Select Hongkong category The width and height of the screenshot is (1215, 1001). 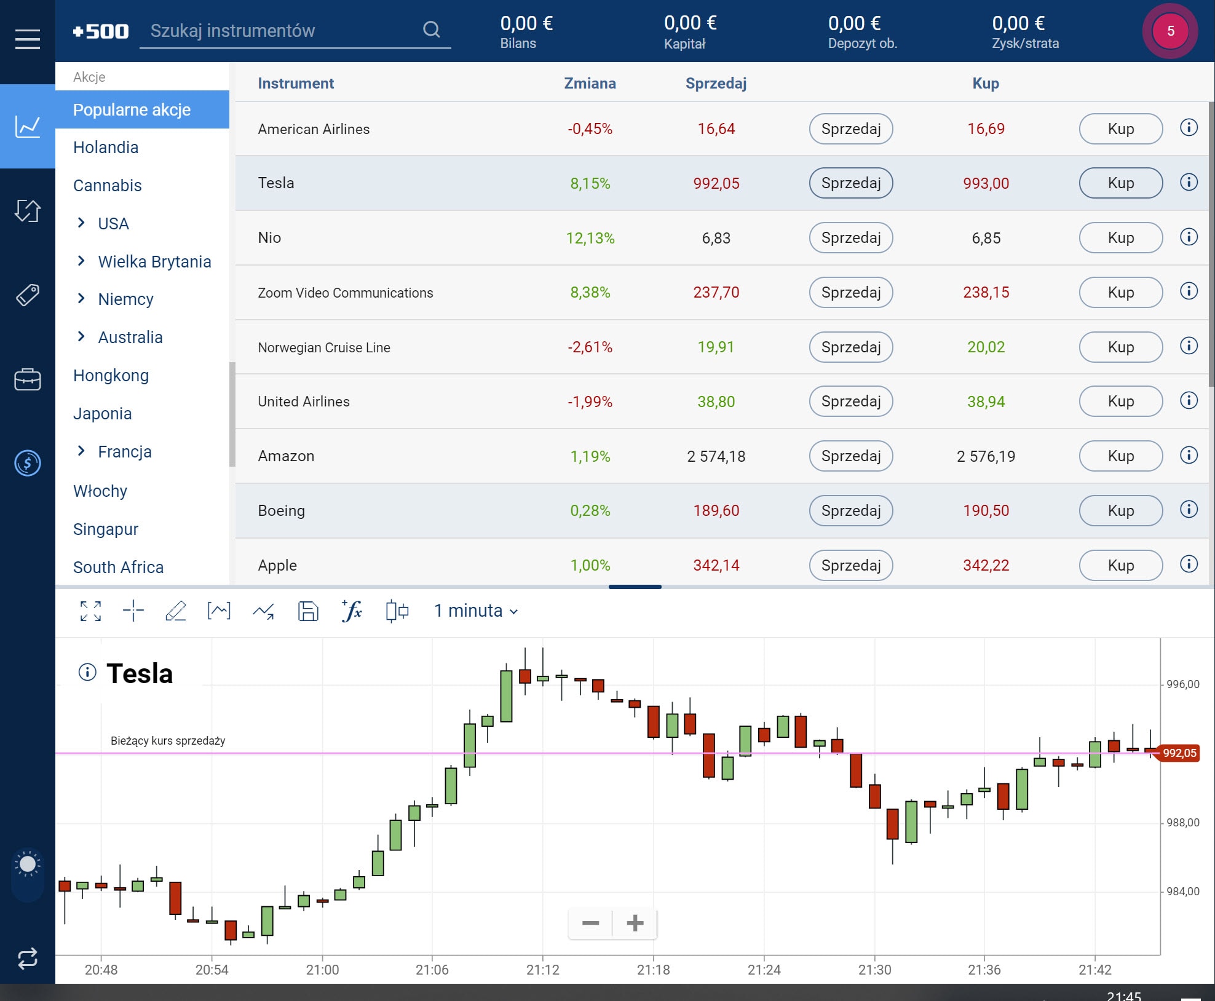coord(111,376)
